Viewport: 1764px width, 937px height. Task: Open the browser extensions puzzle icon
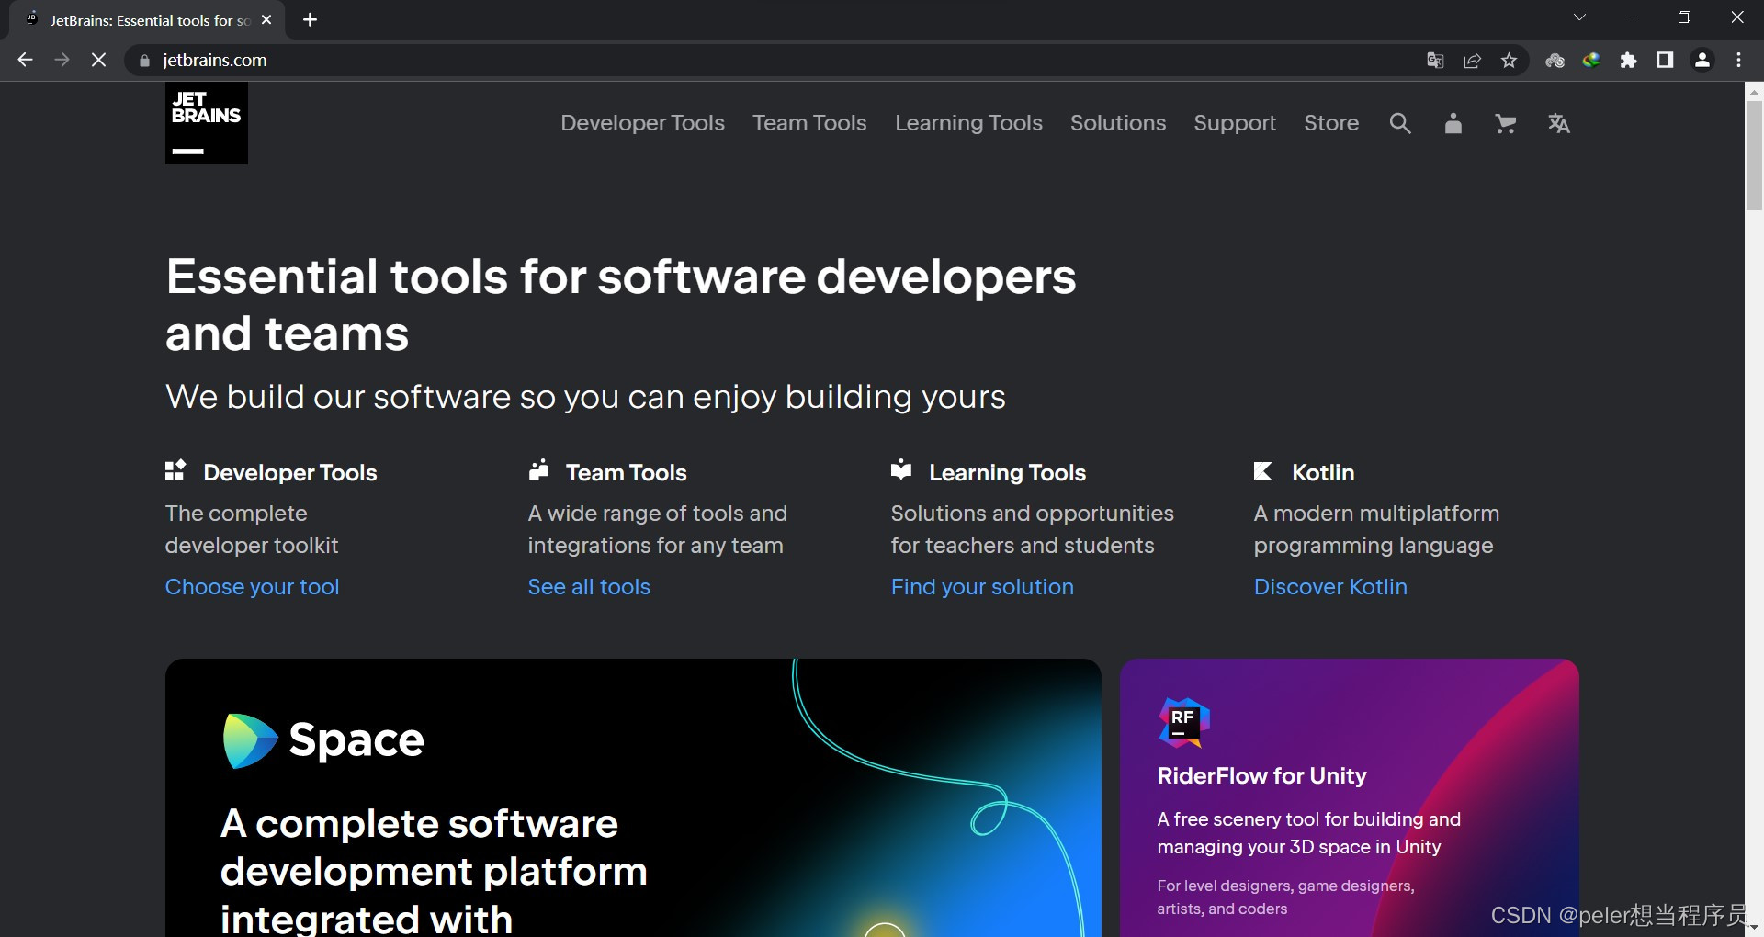point(1628,60)
